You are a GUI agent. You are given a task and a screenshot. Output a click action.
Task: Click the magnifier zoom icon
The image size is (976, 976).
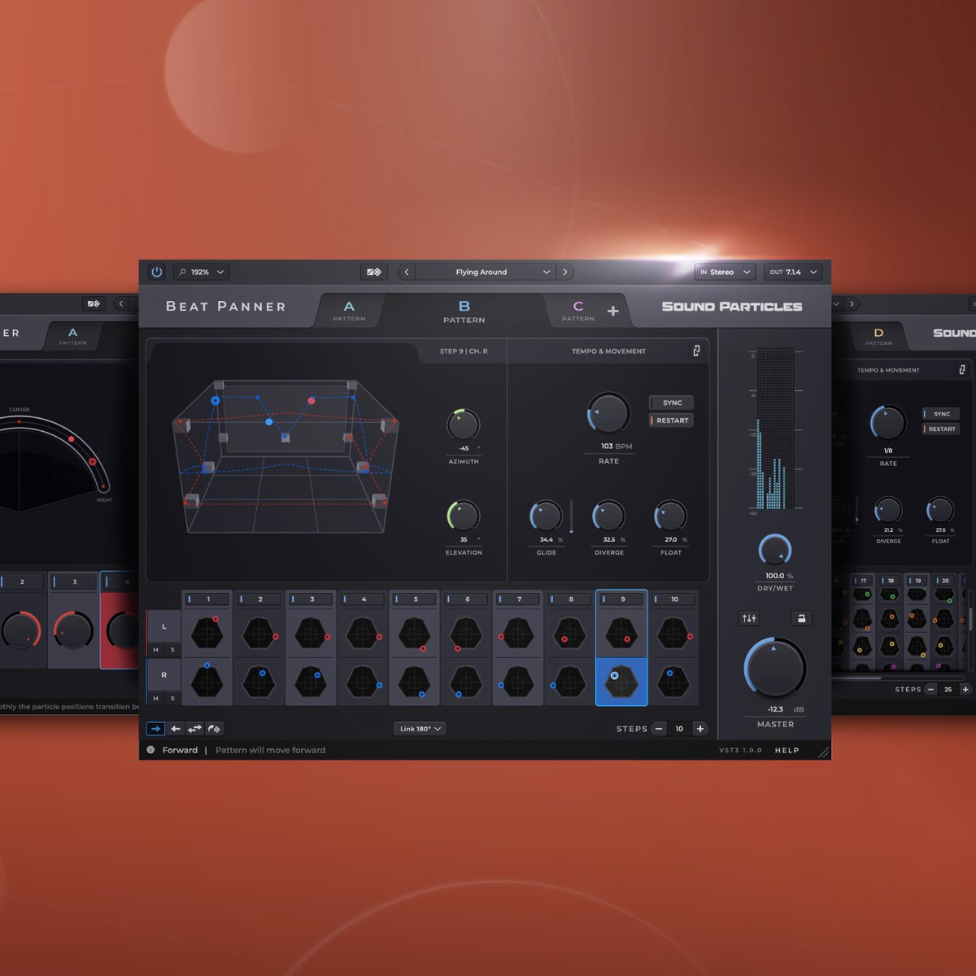pos(182,272)
